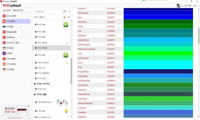Click inside the tutorial search field
The height and width of the screenshot is (120, 200).
[48, 11]
